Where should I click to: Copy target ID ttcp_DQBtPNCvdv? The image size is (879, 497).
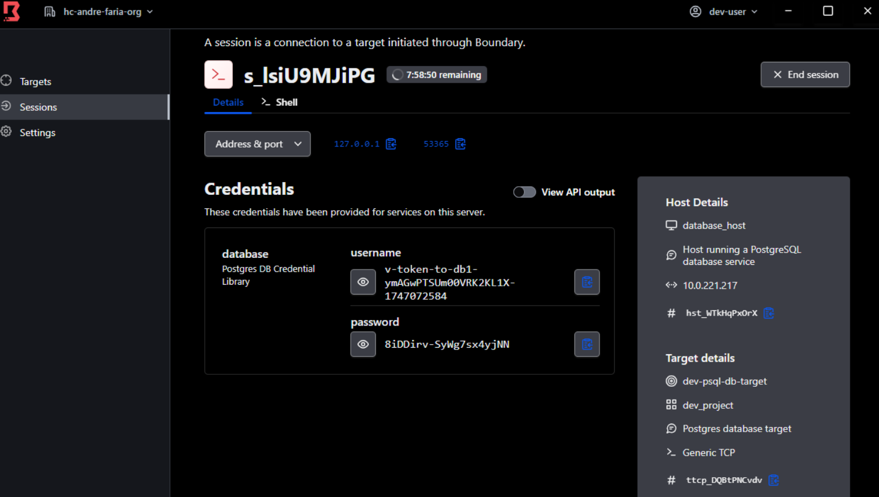[774, 480]
